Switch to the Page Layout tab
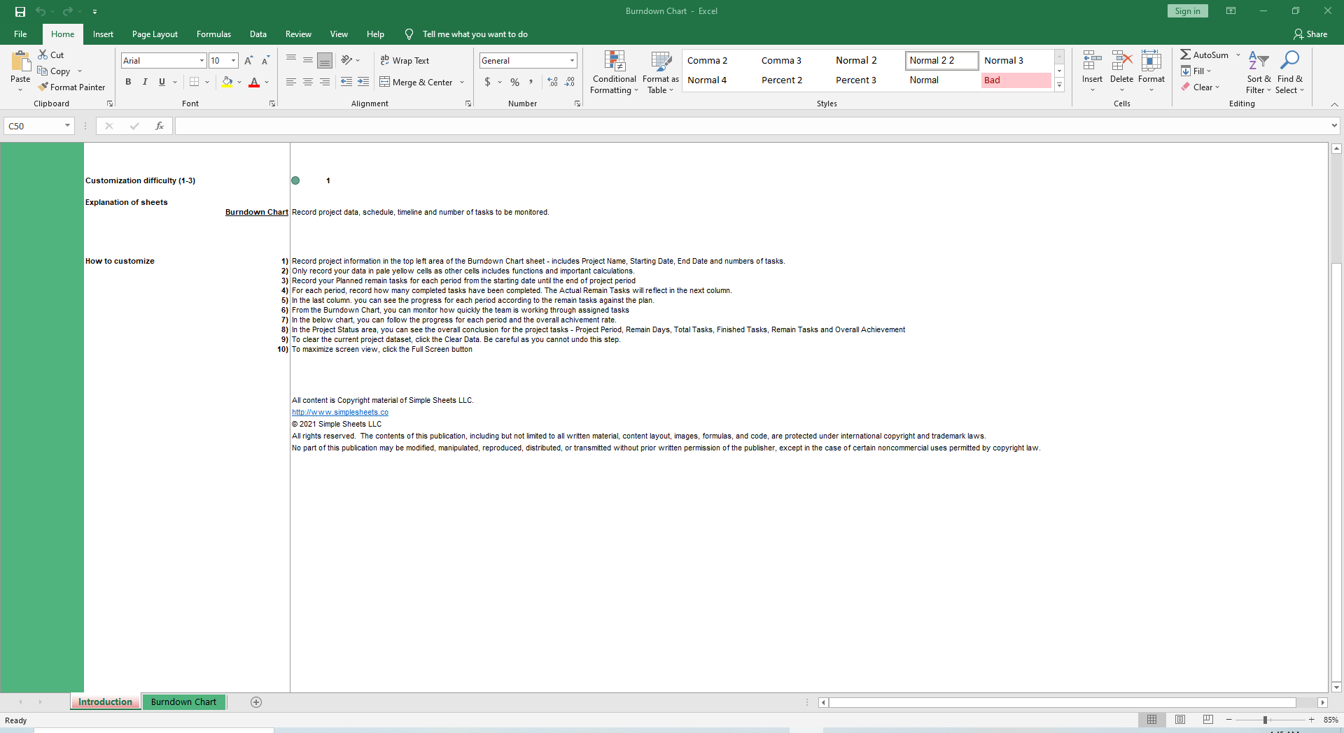The width and height of the screenshot is (1344, 733). click(155, 34)
